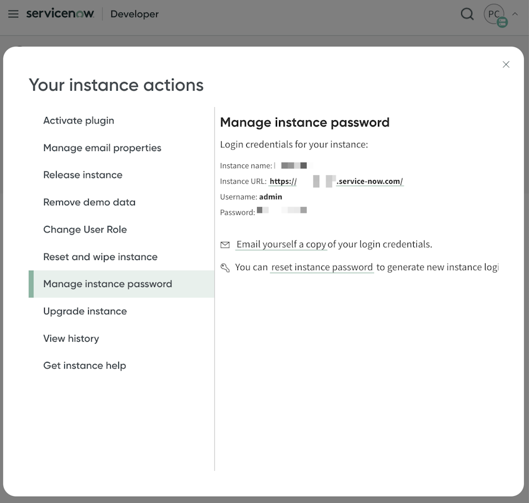Choose Remove demo data
Screen dimensions: 529x503
coord(88,202)
